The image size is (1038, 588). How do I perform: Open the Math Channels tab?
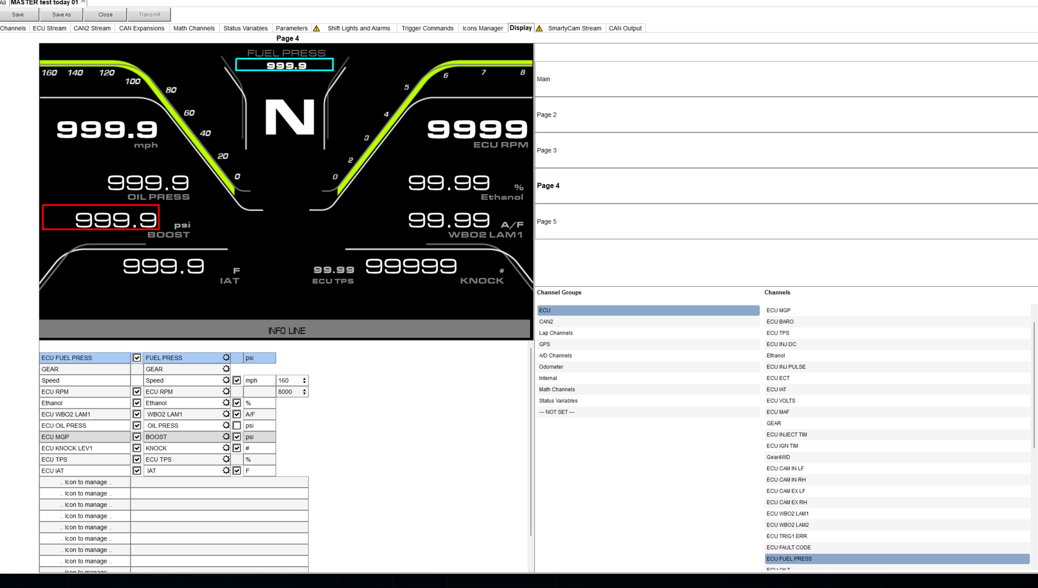(194, 28)
